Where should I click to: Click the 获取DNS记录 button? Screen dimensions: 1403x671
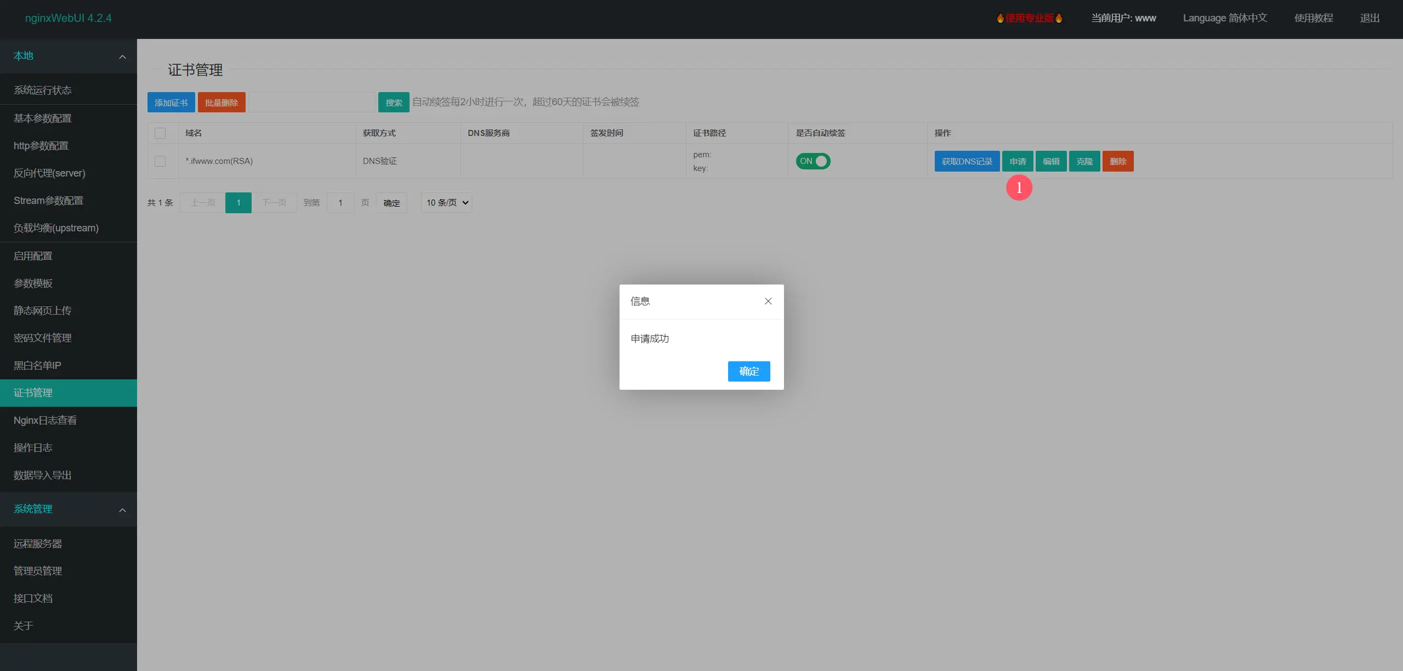pyautogui.click(x=967, y=161)
